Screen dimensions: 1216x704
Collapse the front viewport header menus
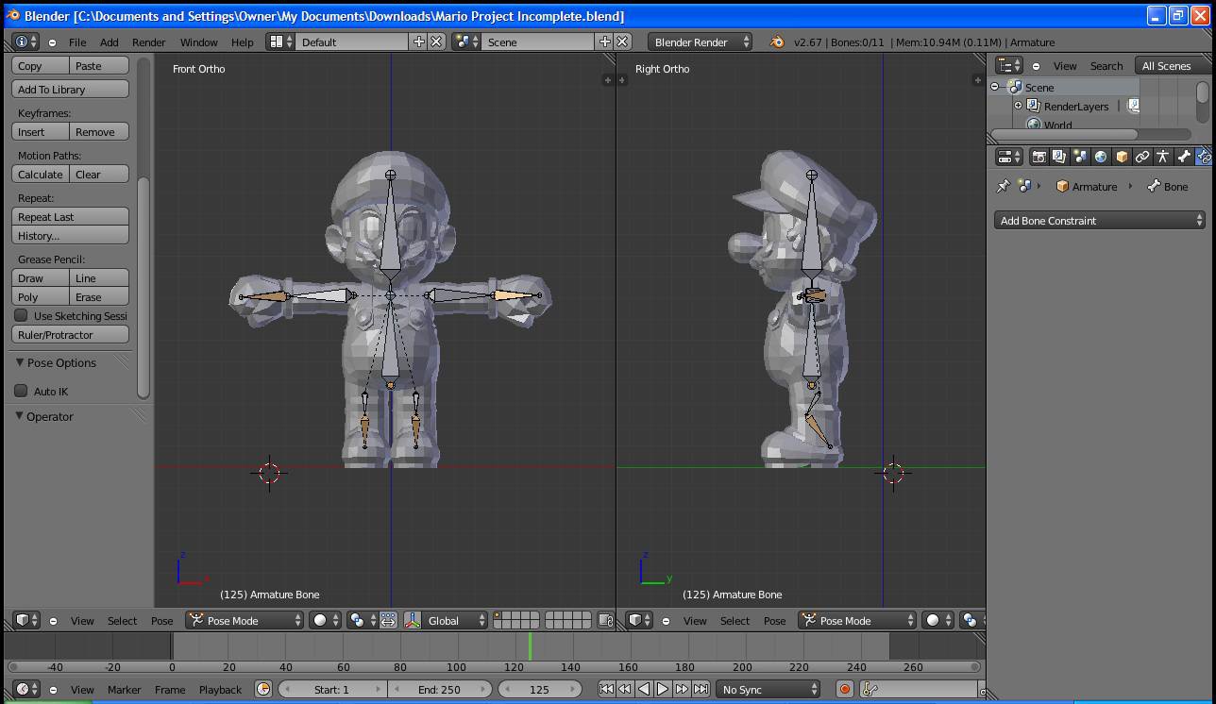click(53, 621)
